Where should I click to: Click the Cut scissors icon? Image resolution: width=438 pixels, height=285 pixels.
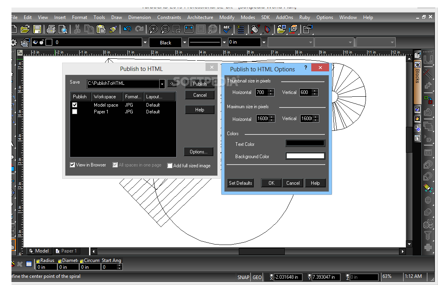[77, 29]
